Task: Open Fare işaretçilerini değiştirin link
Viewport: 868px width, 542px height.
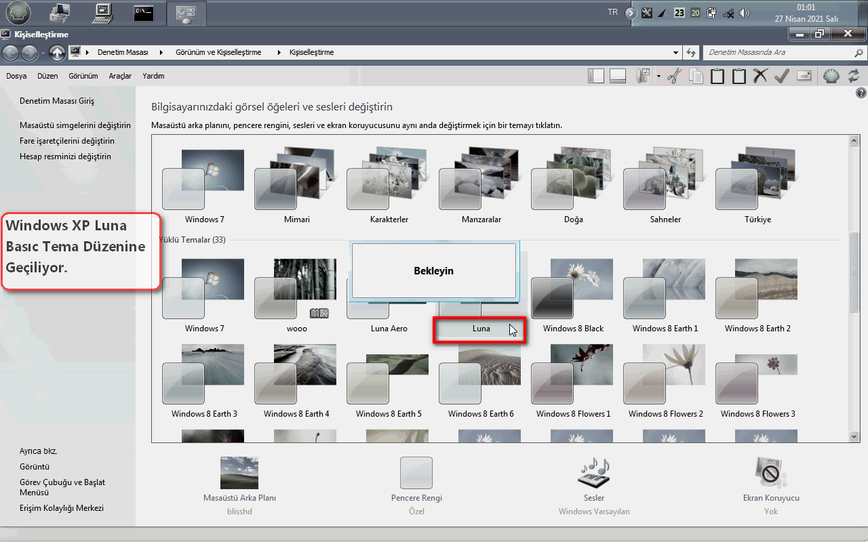Action: 67,141
